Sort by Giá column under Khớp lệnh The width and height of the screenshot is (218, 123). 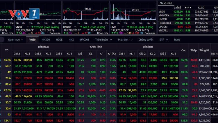(80, 54)
